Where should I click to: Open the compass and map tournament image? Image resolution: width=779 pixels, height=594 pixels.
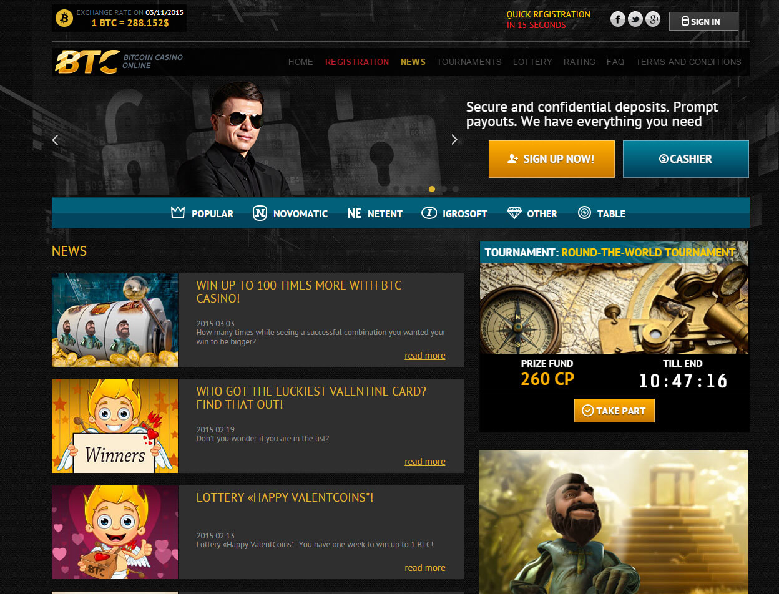614,308
